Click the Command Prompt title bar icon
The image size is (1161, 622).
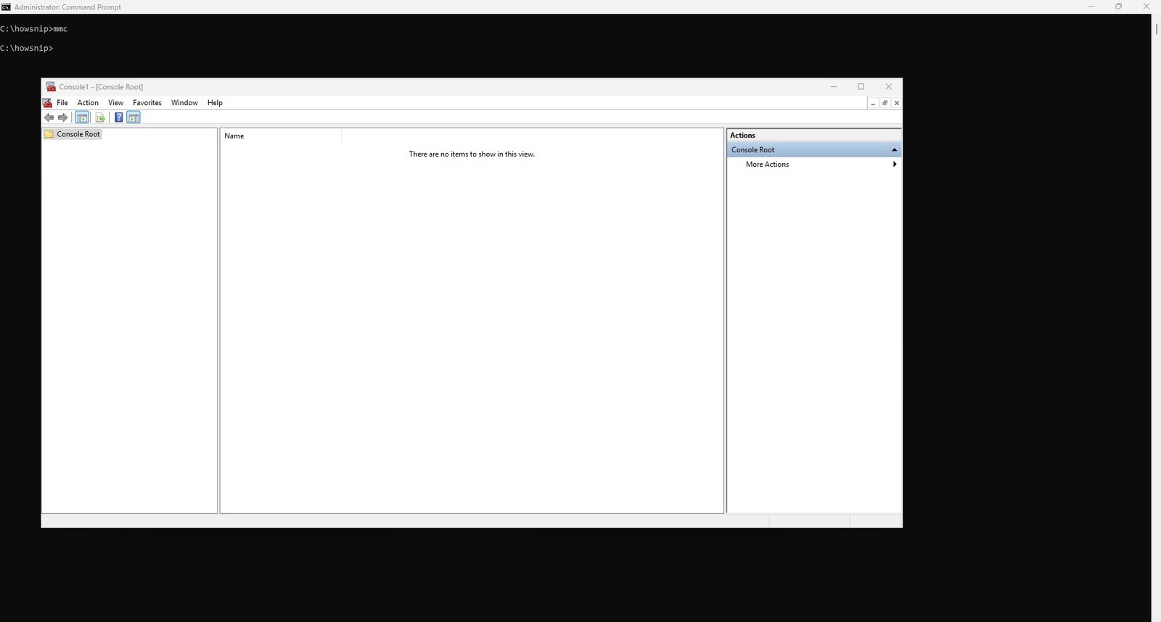pyautogui.click(x=6, y=7)
